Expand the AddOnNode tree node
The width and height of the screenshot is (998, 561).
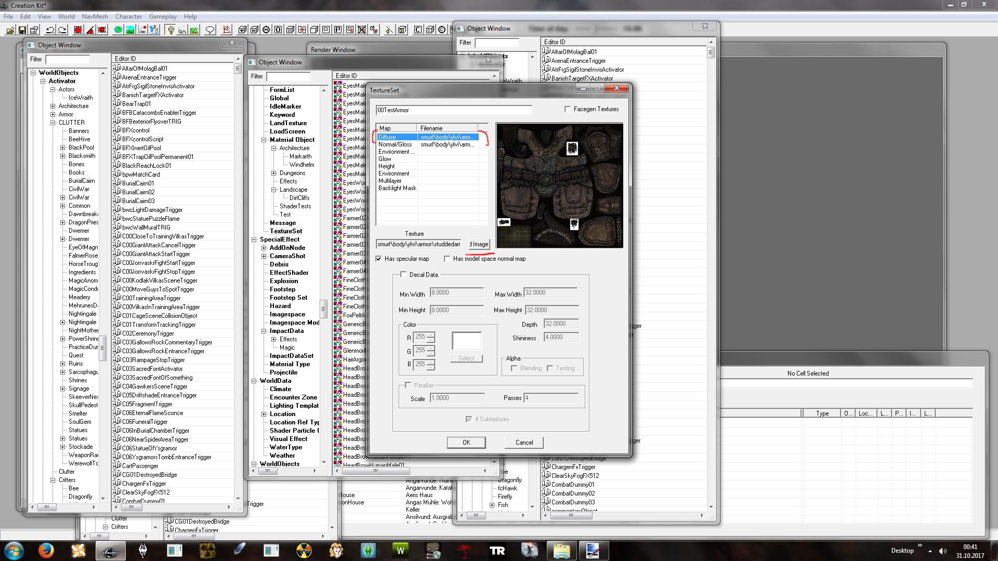(x=264, y=248)
